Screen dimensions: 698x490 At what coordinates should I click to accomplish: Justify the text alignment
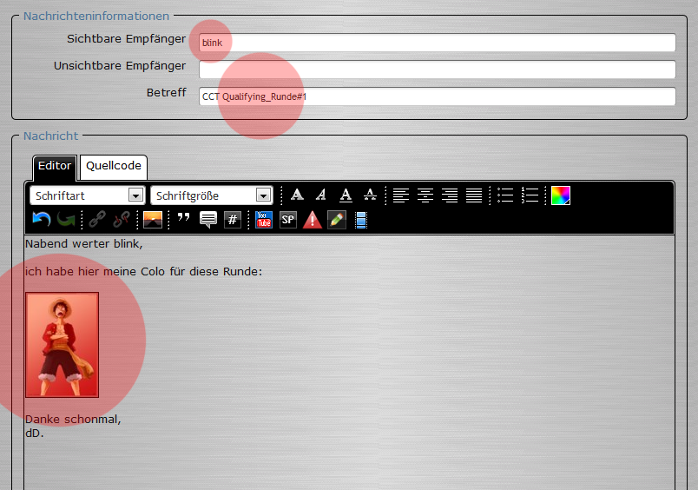click(474, 195)
